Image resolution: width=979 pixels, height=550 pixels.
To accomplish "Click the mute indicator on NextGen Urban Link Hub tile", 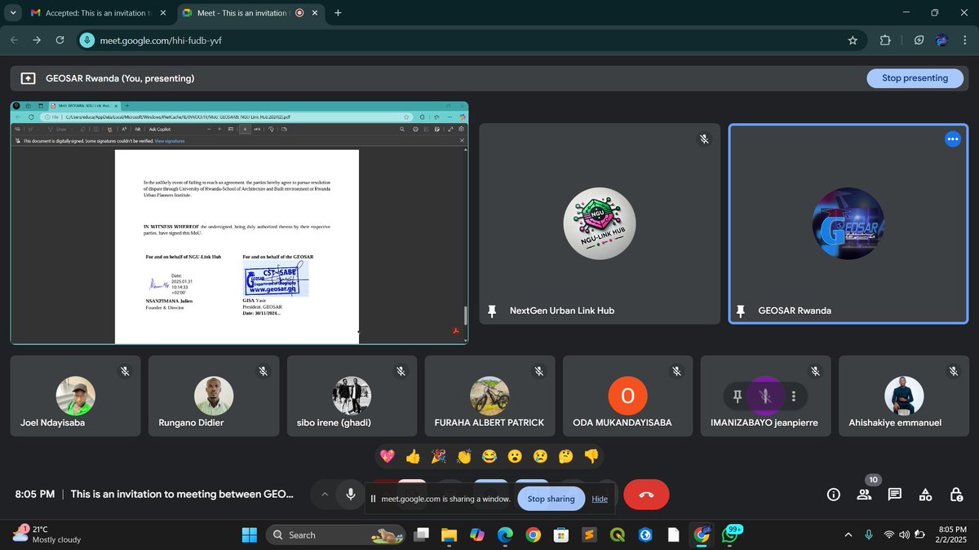I will pos(703,139).
